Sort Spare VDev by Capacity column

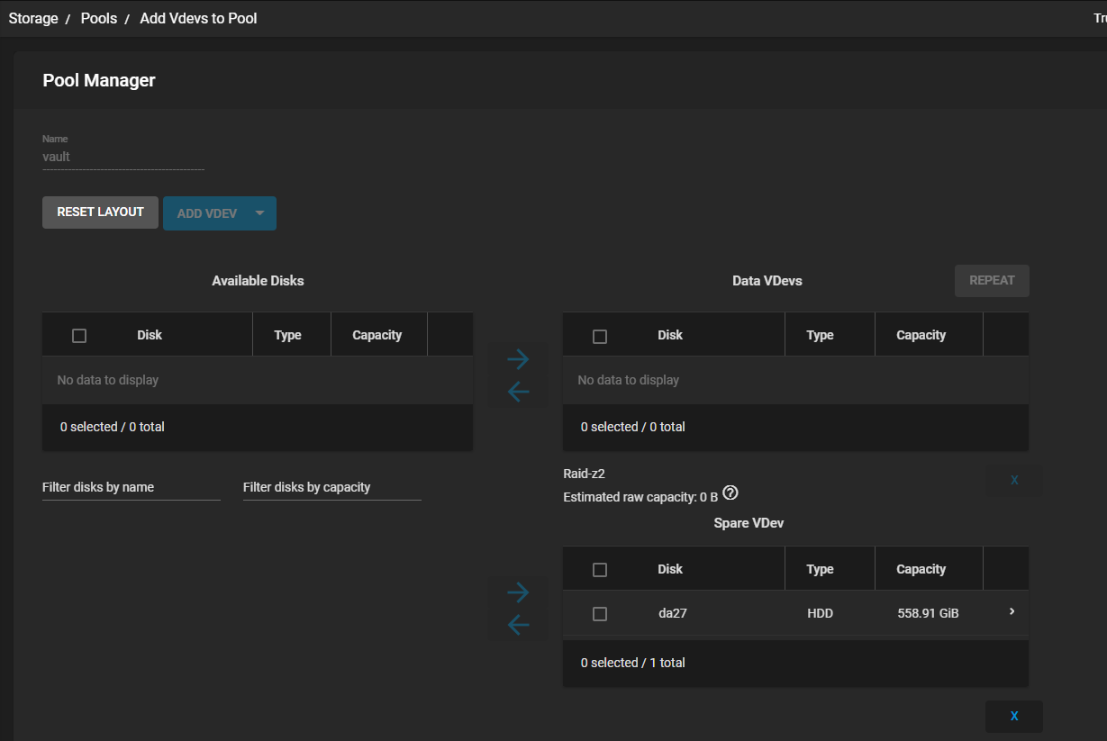click(921, 569)
